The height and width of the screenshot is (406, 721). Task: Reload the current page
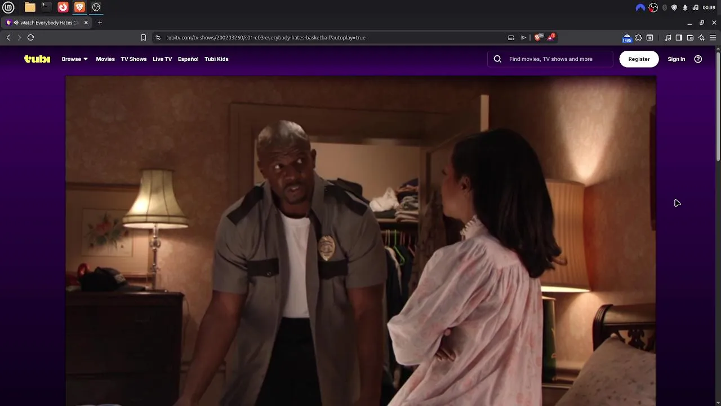click(30, 37)
